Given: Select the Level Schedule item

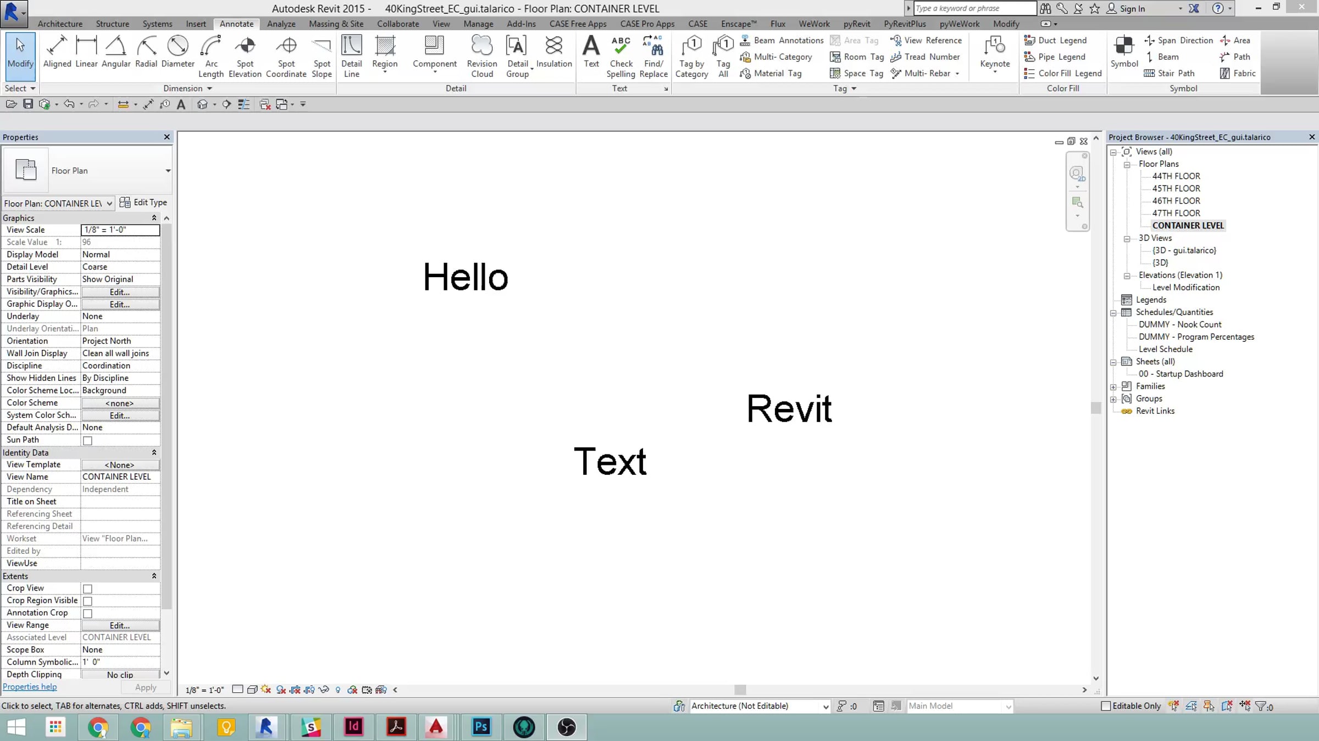Looking at the screenshot, I should coord(1166,349).
